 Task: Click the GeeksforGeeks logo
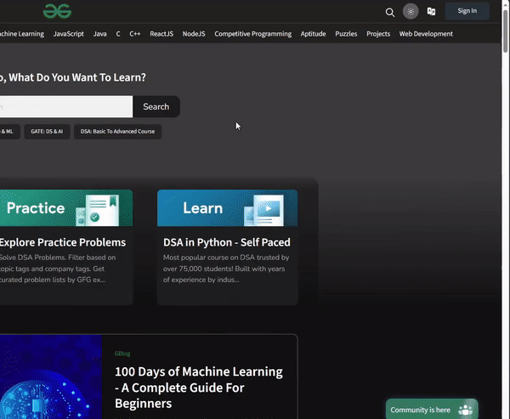point(57,11)
